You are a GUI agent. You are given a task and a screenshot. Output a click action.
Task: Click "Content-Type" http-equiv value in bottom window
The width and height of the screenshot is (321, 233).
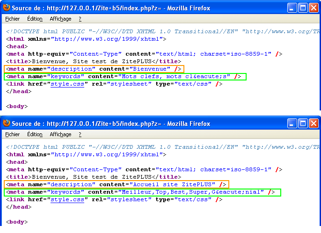pos(95,169)
